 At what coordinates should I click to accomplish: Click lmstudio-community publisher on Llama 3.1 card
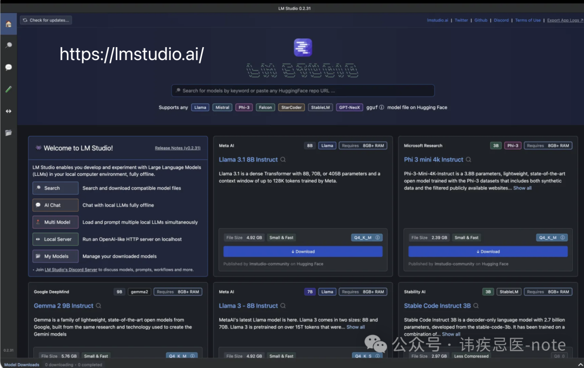[269, 264]
